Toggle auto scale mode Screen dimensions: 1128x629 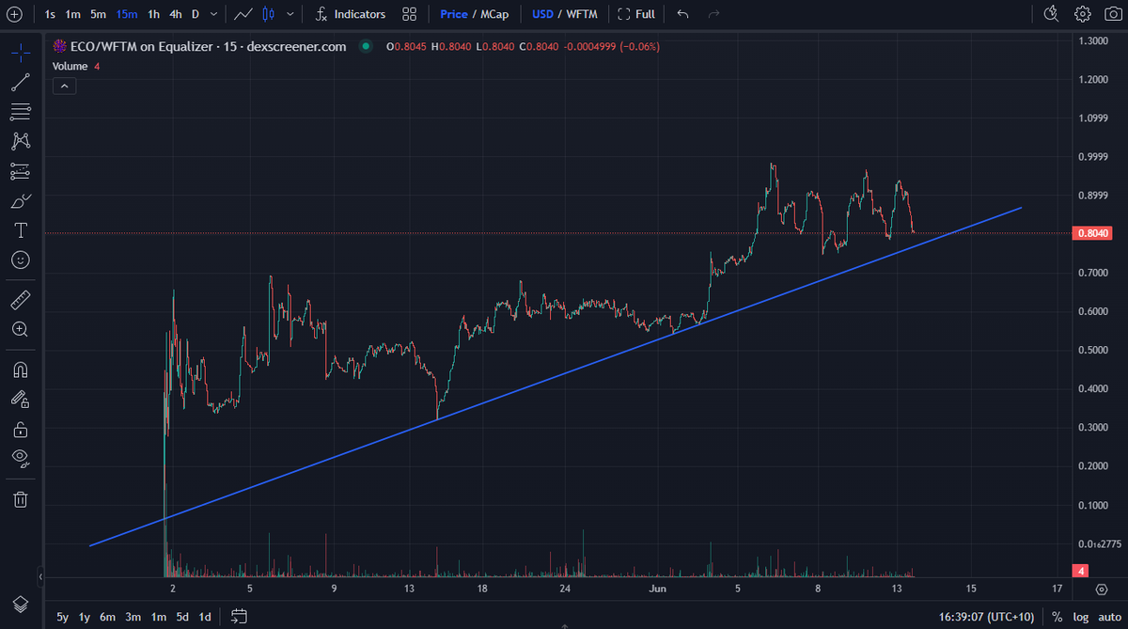tap(1108, 617)
